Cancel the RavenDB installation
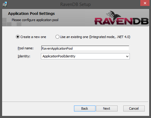Screen dimensions: 151x118 [134, 108]
